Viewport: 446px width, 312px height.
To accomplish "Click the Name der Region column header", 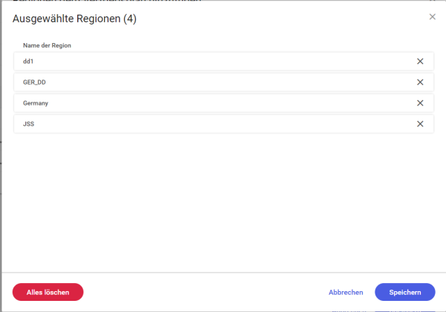I will (x=47, y=45).
